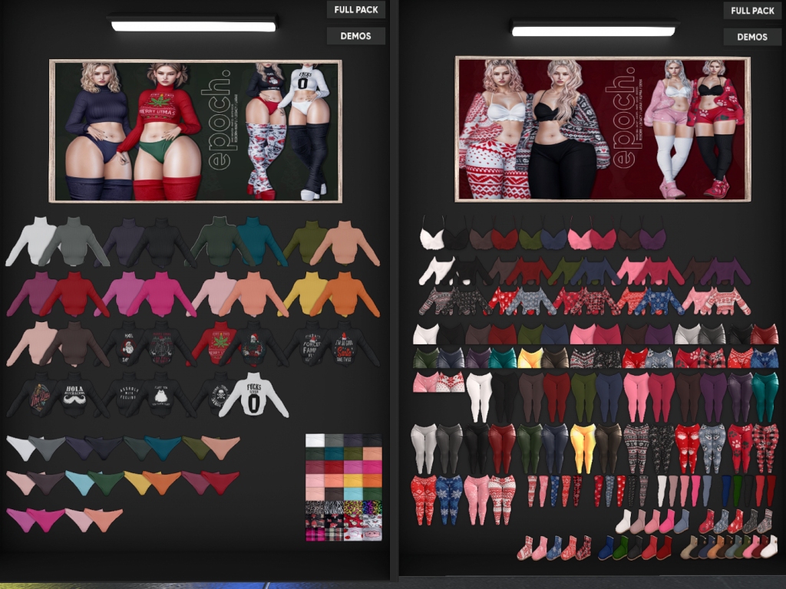Click FULL PACK above the red pajama poster
The width and height of the screenshot is (786, 589).
[x=752, y=11]
